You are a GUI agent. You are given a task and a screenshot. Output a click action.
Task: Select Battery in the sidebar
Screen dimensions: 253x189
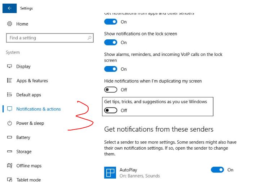(x=23, y=137)
